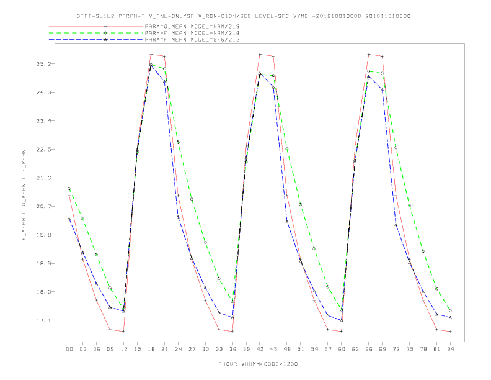
Task: Click the triangle marker on blue legend line
Action: [x=105, y=40]
